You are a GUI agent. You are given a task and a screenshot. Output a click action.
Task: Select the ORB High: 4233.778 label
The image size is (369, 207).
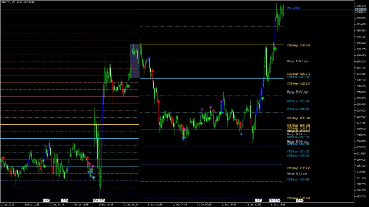[298, 74]
